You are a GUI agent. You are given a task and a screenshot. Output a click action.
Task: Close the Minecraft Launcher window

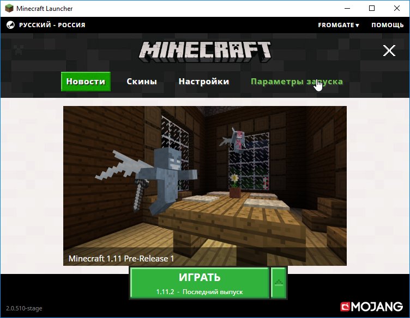click(397, 8)
